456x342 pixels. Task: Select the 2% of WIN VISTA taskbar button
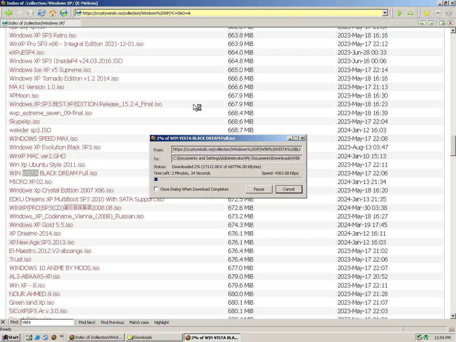pos(212,337)
